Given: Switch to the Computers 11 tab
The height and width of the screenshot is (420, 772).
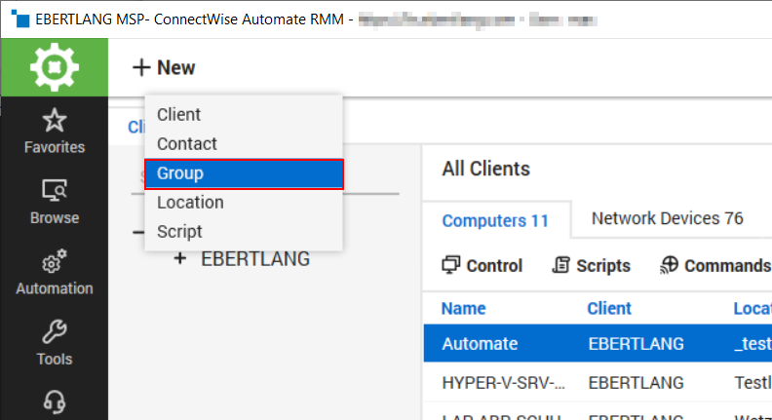Looking at the screenshot, I should pos(495,220).
